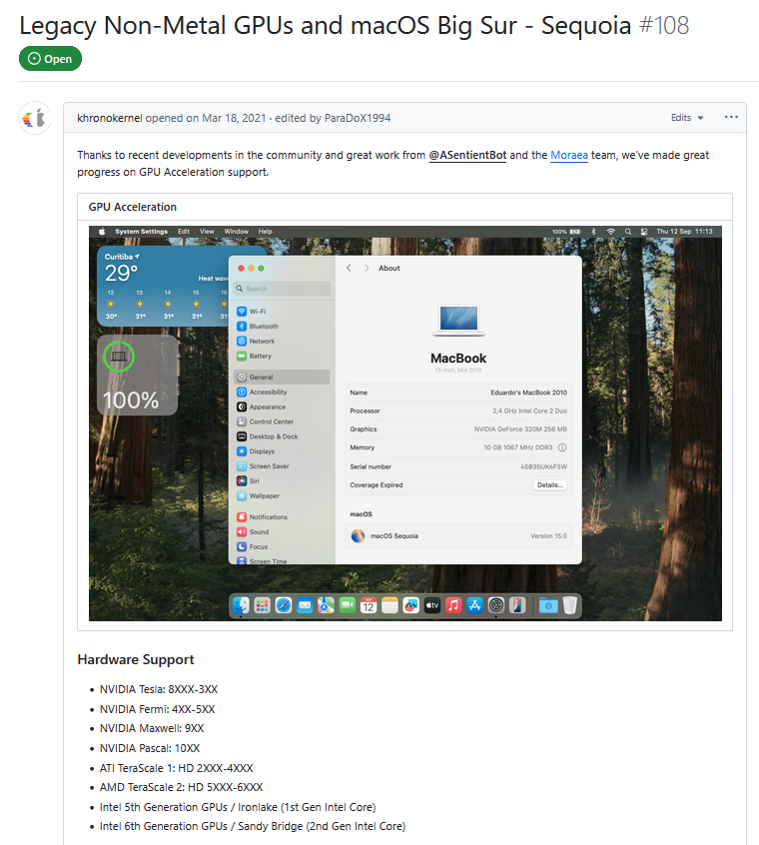Select Desktop & Dock in the sidebar
The image size is (759, 845).
[283, 436]
